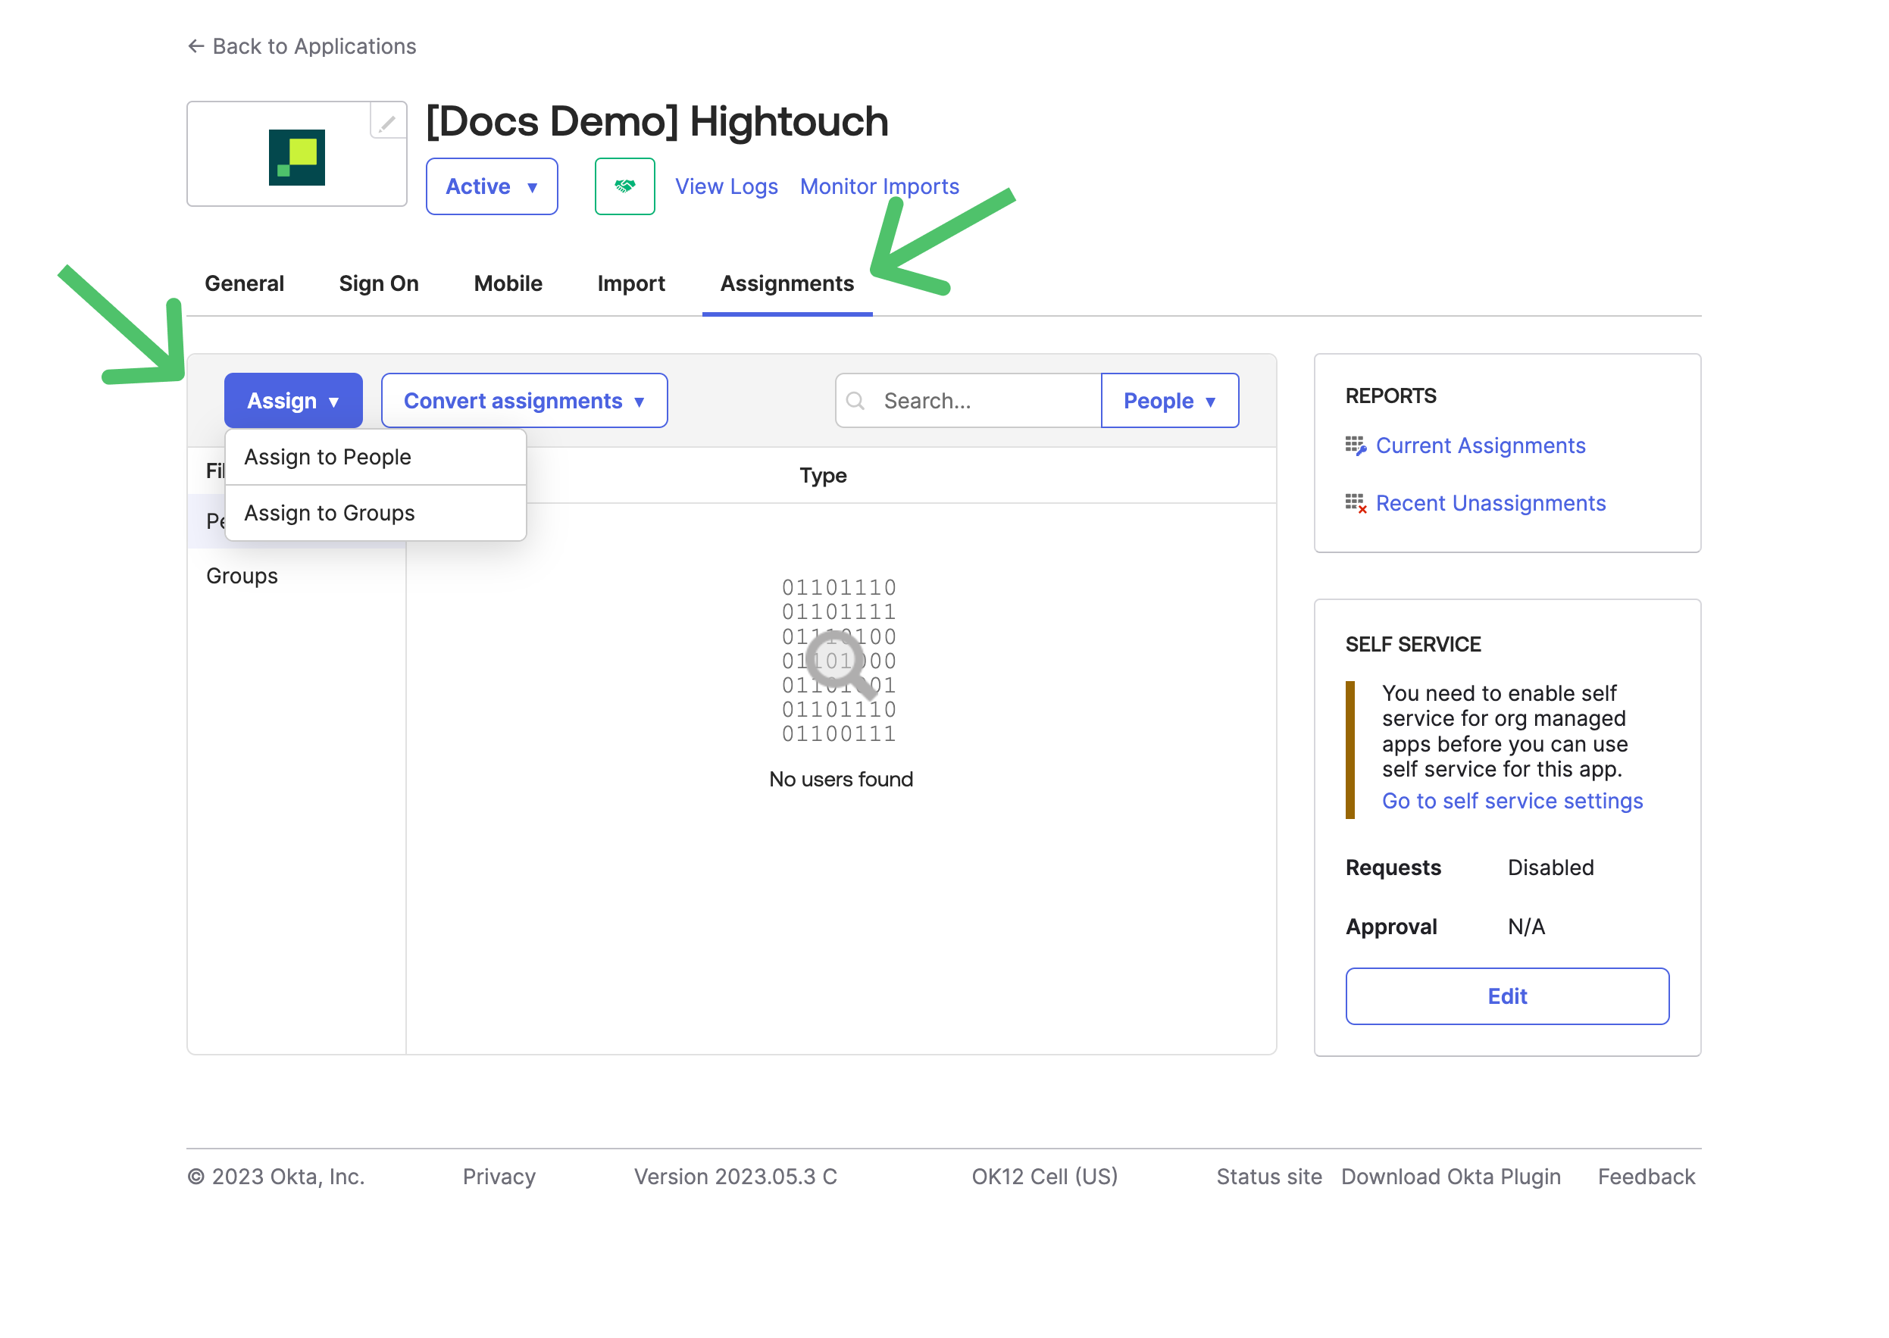
Task: Select the Groups filter in sidebar
Action: (242, 576)
